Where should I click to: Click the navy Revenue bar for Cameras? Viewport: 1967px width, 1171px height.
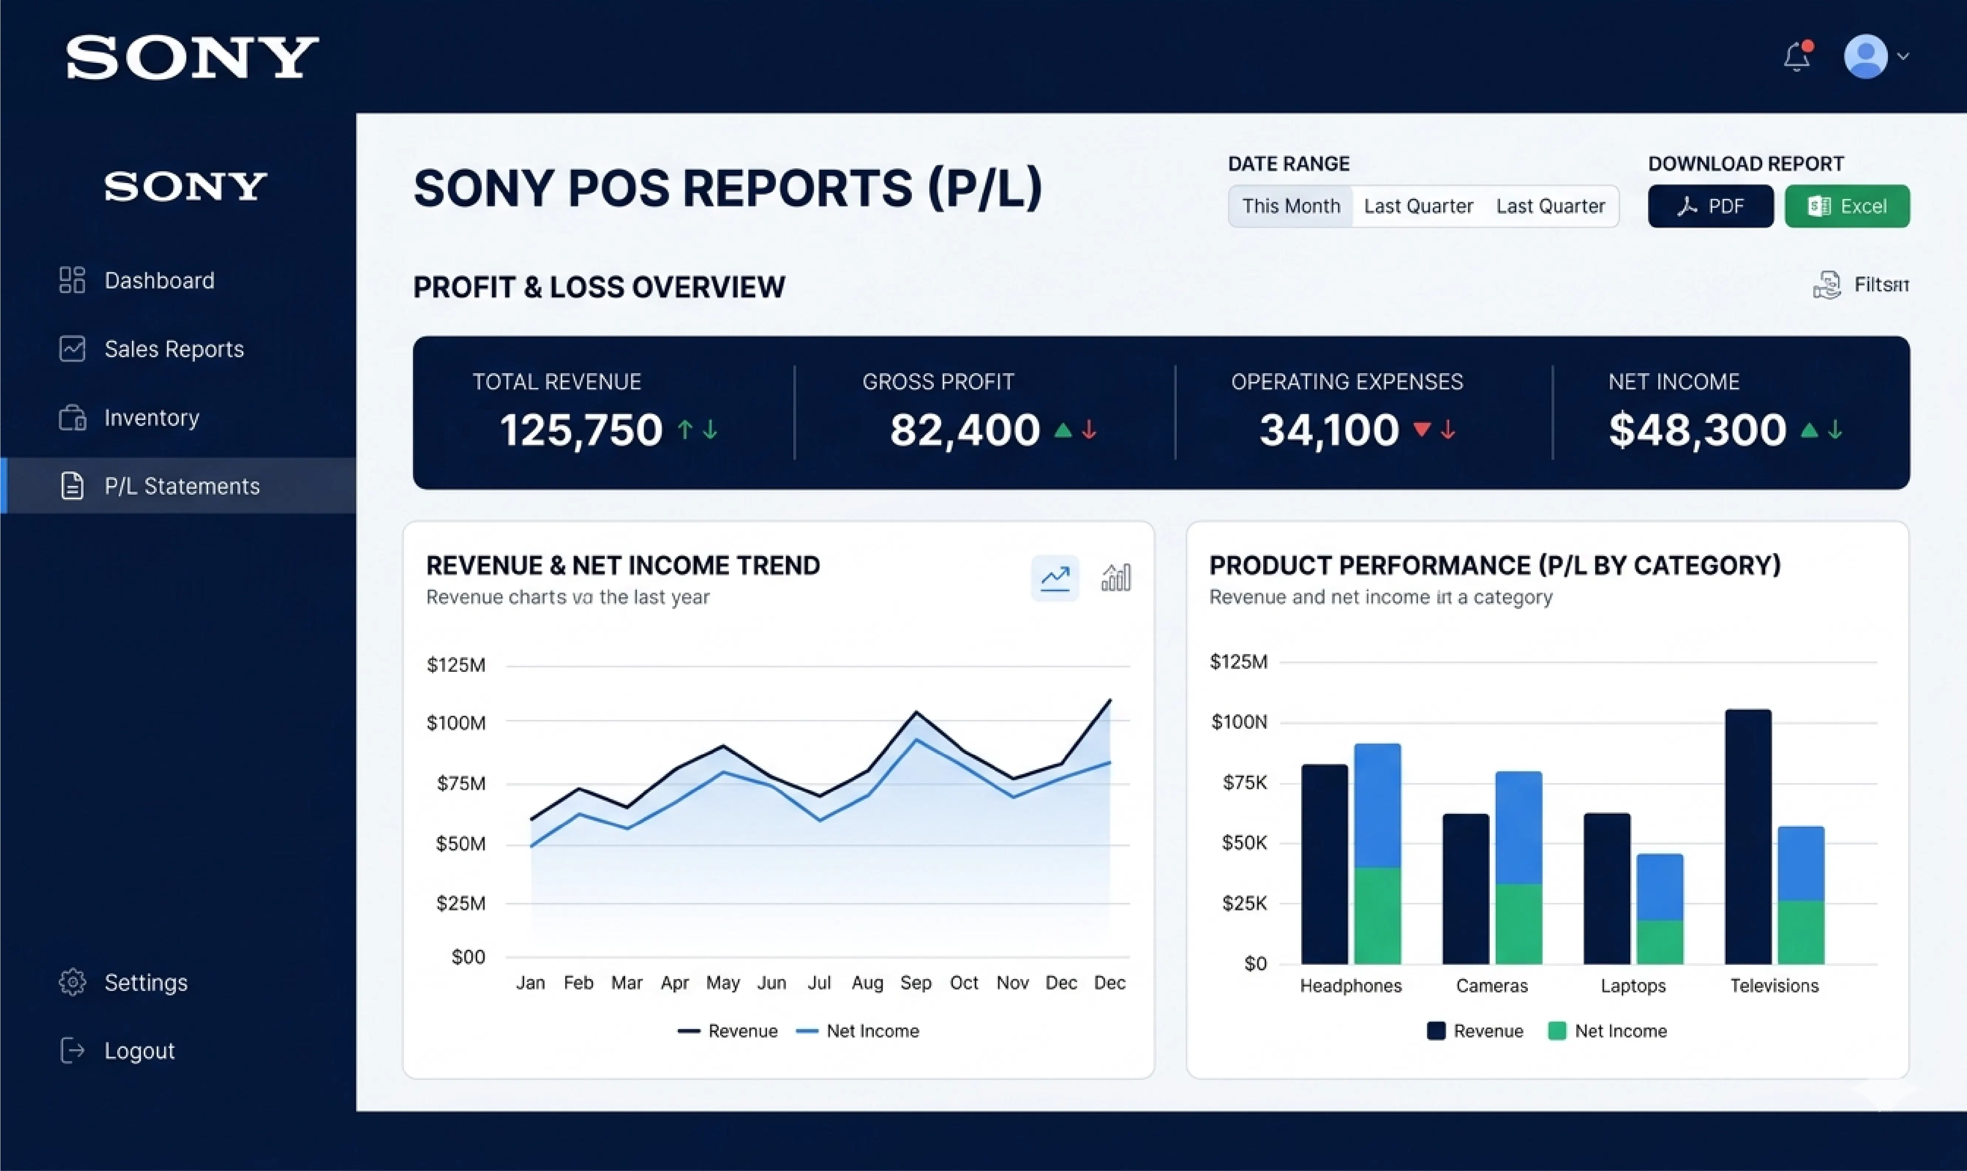(x=1465, y=889)
